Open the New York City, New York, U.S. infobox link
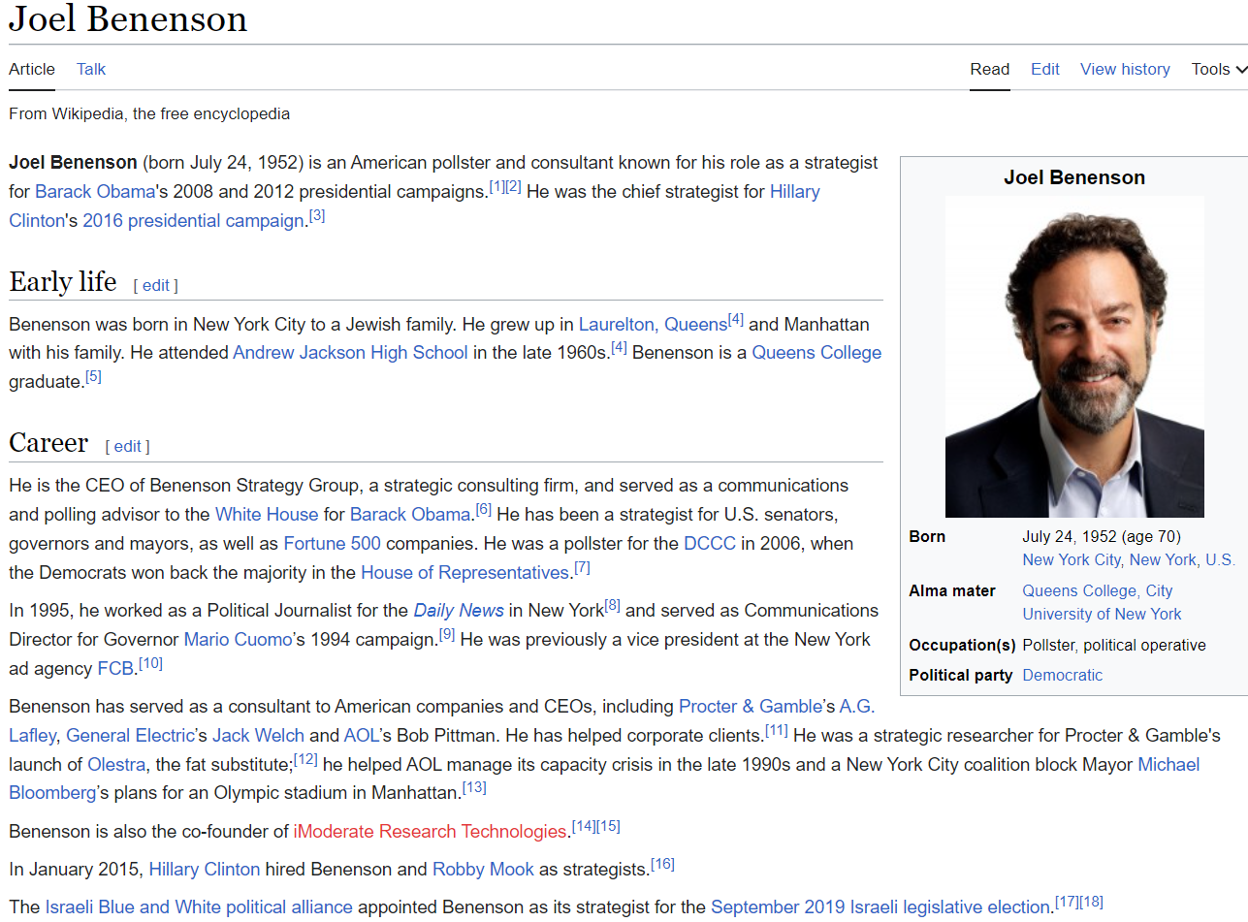The image size is (1248, 922). pyautogui.click(x=1129, y=559)
